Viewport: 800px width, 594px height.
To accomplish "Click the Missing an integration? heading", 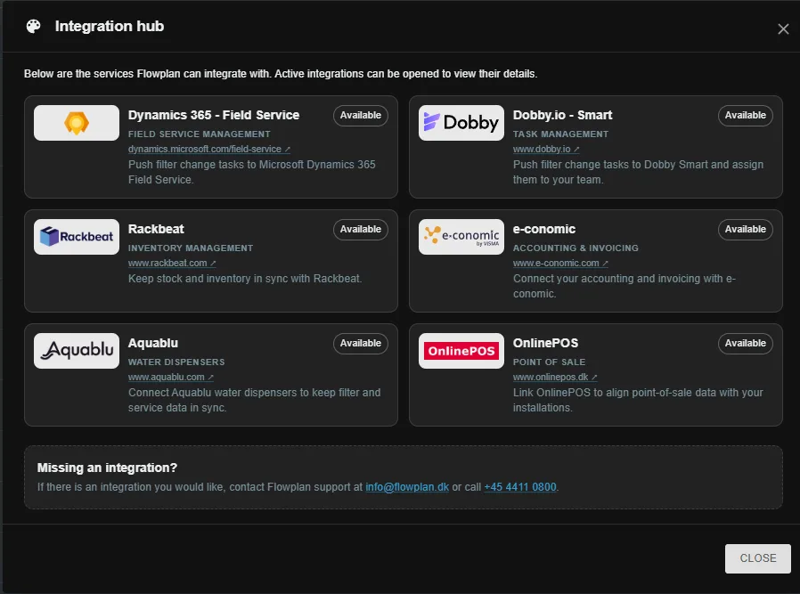I will (x=107, y=468).
